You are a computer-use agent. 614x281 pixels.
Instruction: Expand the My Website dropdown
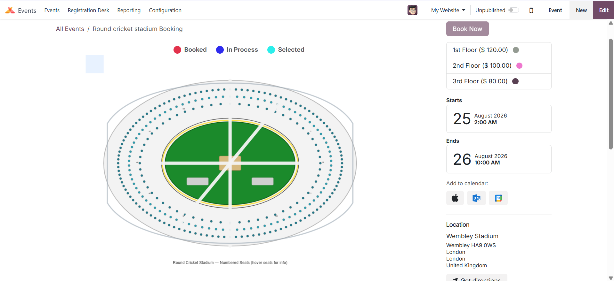pyautogui.click(x=448, y=10)
